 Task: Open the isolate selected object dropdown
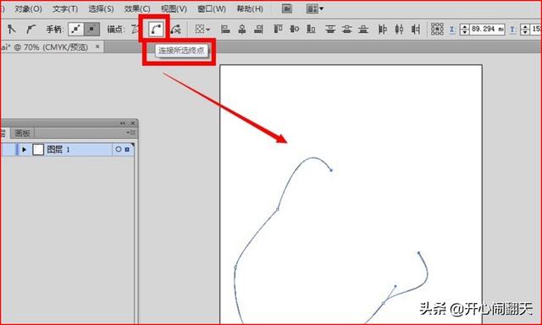coord(202,30)
